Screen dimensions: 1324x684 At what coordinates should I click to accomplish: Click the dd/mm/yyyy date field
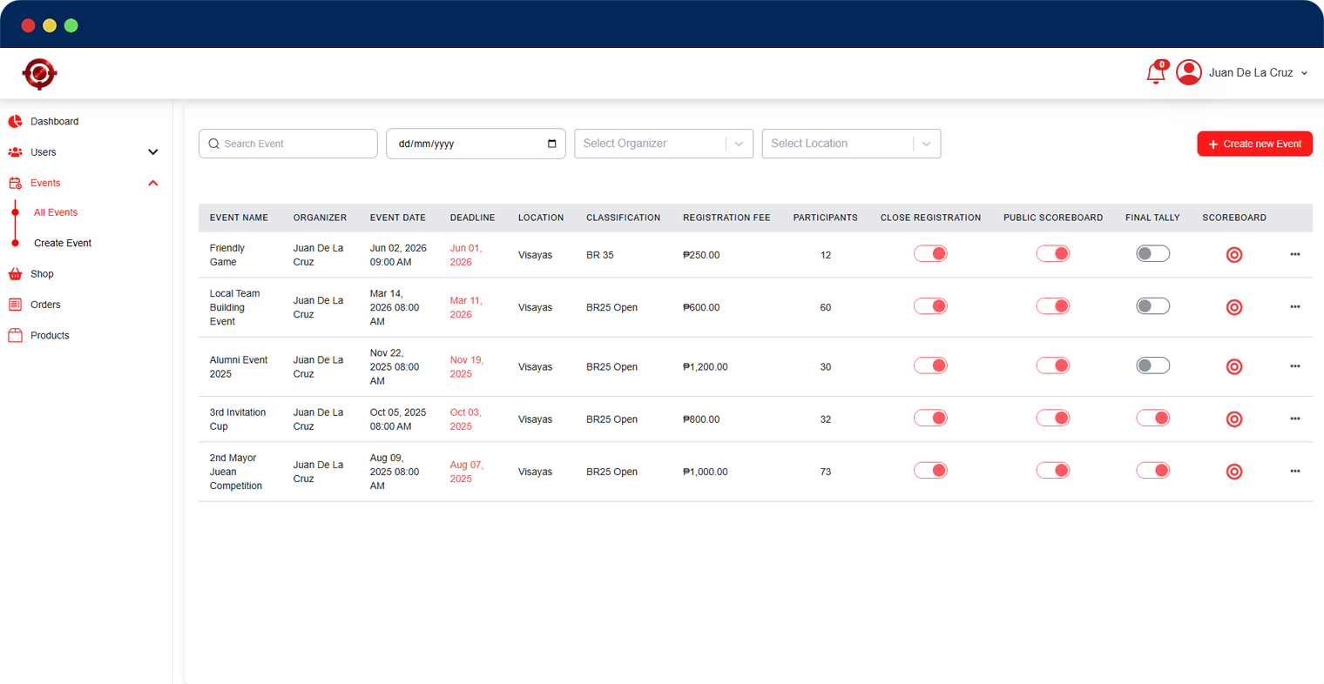[476, 144]
